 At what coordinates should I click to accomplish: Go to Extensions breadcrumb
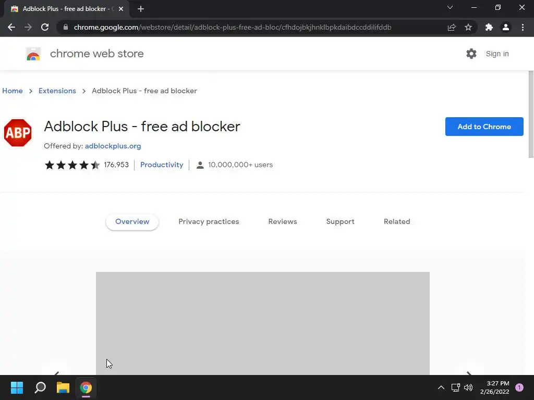(57, 91)
